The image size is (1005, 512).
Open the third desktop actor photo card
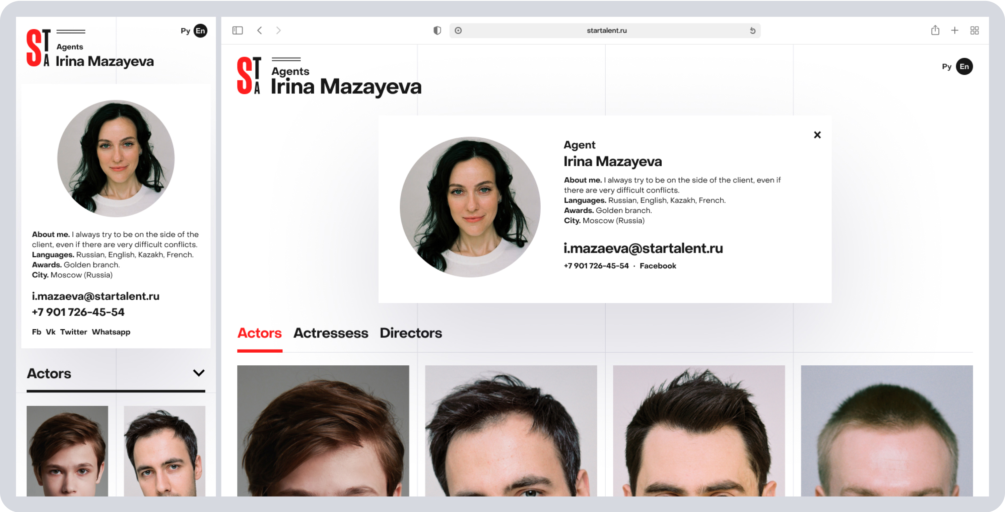(699, 431)
